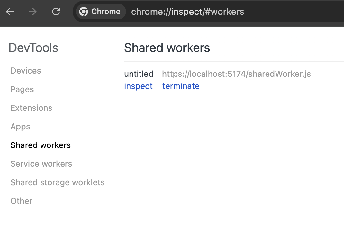This screenshot has height=228, width=344.
Task: Select Shared workers in the sidebar
Action: 41,145
